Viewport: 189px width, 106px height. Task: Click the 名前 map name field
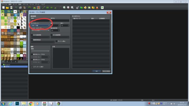tap(40, 21)
